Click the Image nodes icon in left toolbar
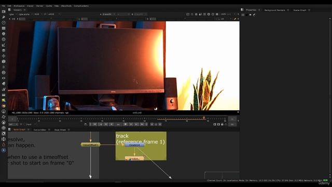The image size is (332, 187). tap(4, 11)
